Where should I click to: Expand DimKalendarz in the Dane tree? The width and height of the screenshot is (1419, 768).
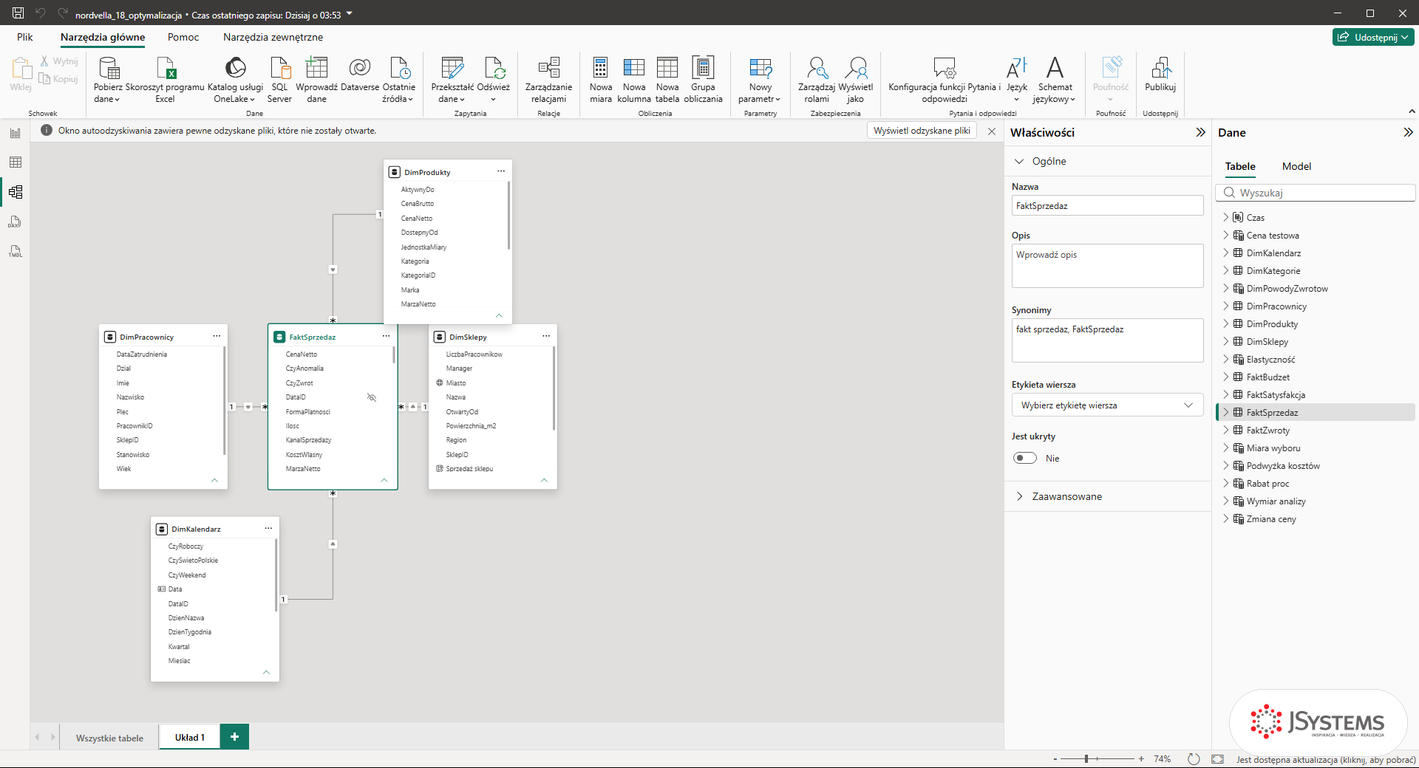coord(1225,253)
